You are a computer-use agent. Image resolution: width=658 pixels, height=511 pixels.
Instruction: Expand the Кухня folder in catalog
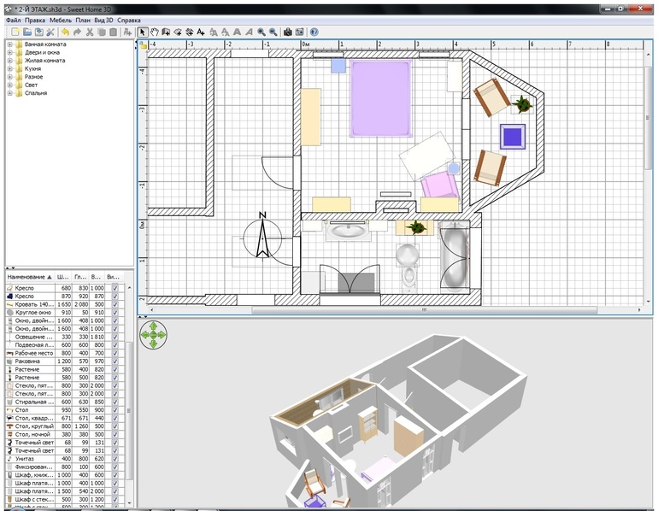pyautogui.click(x=9, y=68)
